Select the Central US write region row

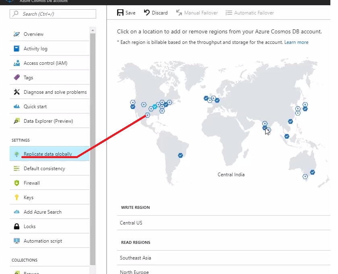[224, 222]
